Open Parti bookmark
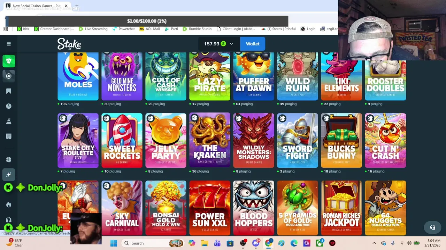Image resolution: width=446 pixels, height=250 pixels. click(171, 29)
